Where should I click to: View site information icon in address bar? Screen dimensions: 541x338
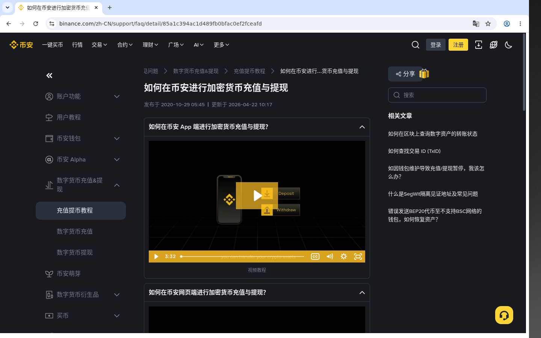point(52,24)
